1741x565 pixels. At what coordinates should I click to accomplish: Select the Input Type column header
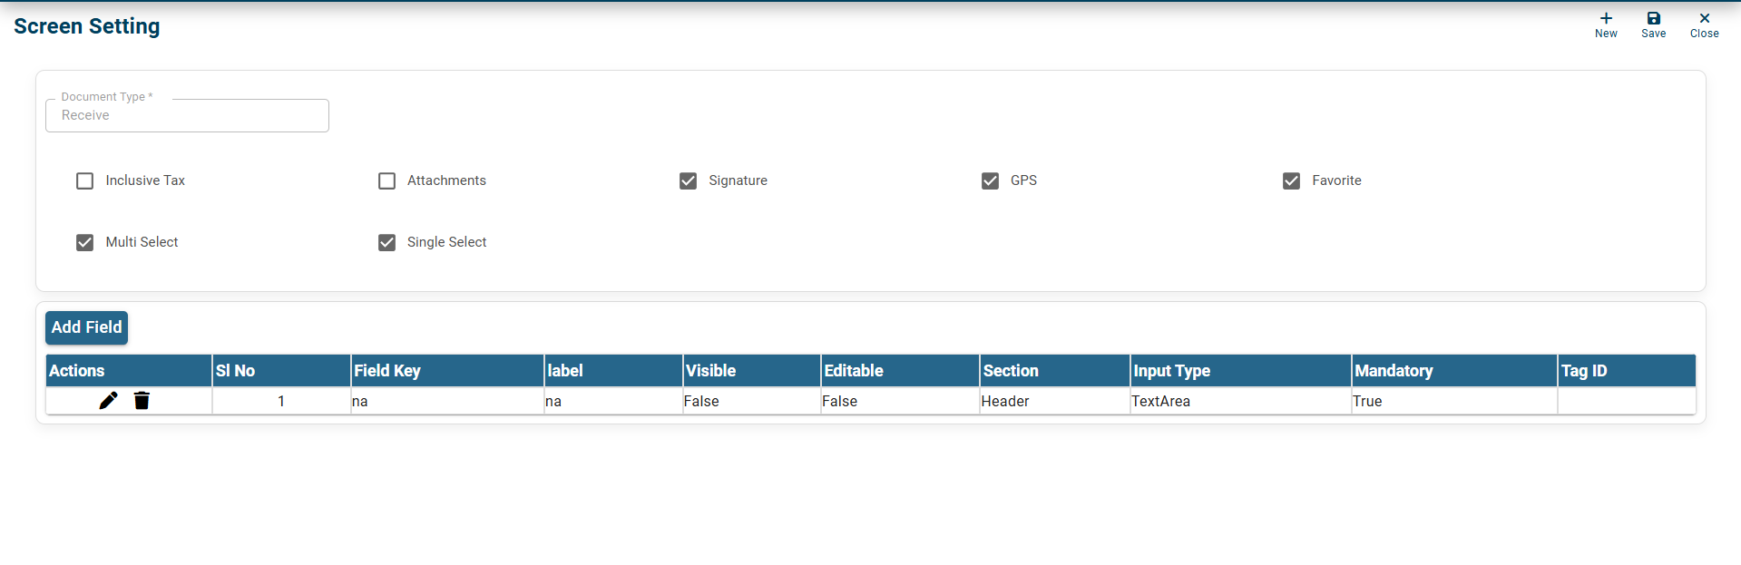(x=1171, y=371)
